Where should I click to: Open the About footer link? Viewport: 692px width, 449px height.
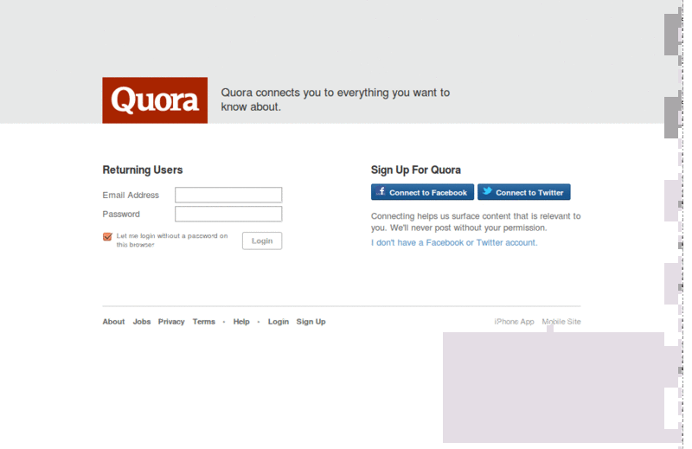click(113, 322)
